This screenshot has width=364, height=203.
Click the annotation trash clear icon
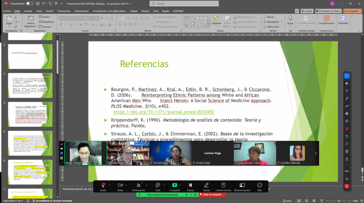point(347,151)
